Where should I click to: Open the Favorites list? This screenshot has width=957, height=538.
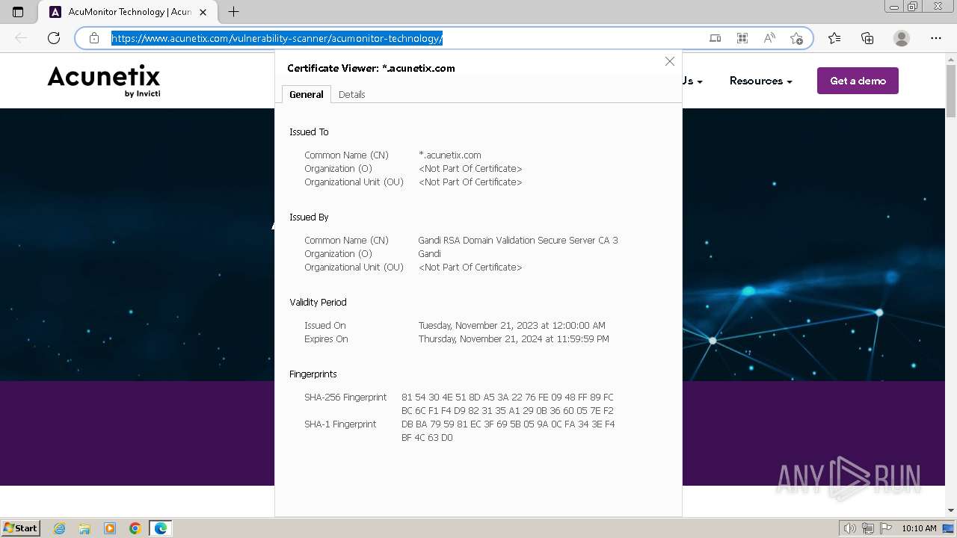pyautogui.click(x=834, y=38)
